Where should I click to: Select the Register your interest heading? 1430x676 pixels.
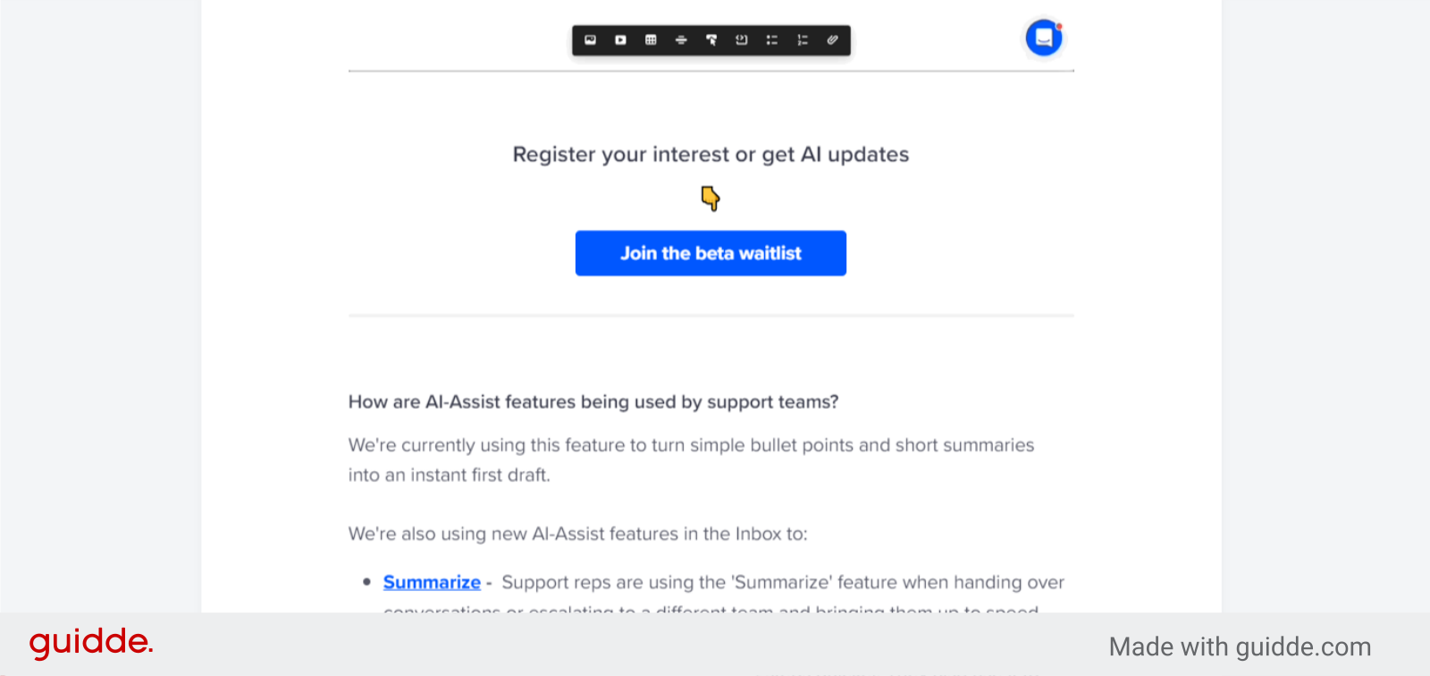click(710, 154)
